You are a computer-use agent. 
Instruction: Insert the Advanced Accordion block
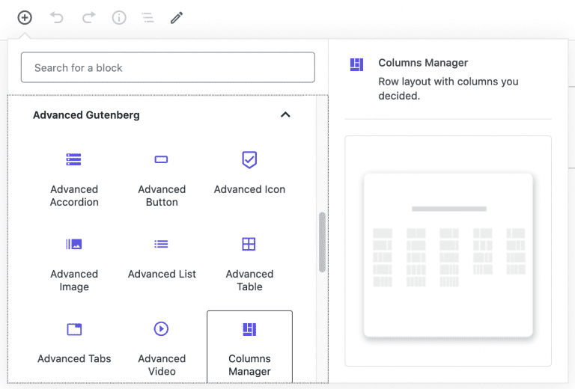74,180
